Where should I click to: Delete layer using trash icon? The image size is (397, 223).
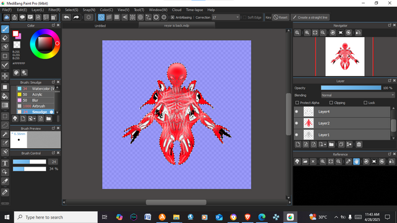[x=359, y=144]
